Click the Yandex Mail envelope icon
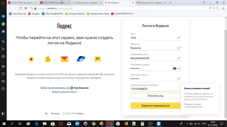This screenshot has width=227, height=127. pyautogui.click(x=65, y=59)
